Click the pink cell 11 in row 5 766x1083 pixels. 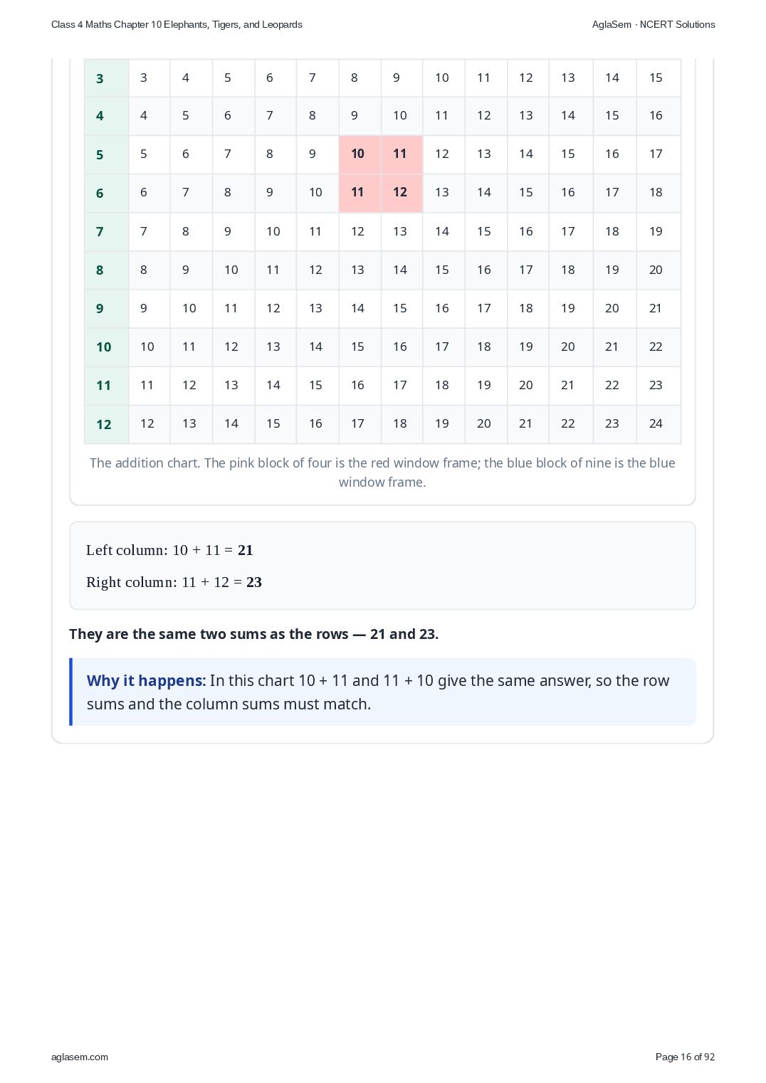pyautogui.click(x=402, y=154)
